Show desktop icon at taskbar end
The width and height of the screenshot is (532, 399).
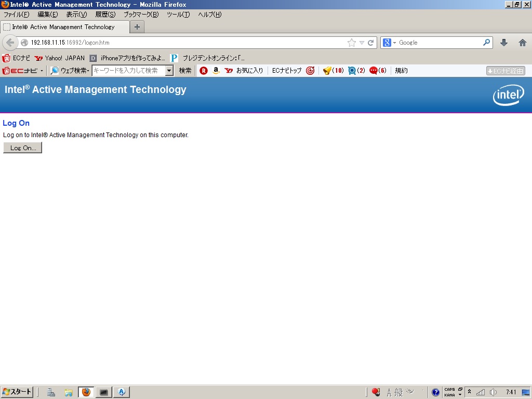coord(526,392)
